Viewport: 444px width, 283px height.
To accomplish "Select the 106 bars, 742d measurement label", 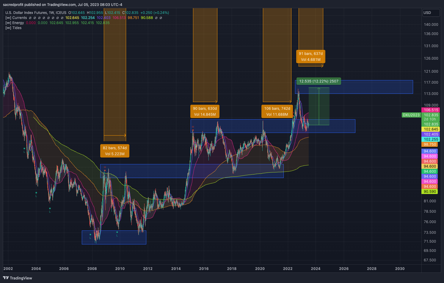I will (277, 112).
